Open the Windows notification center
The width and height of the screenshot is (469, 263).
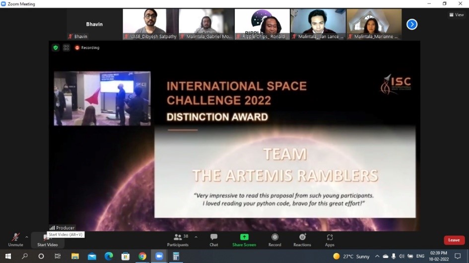(458, 256)
